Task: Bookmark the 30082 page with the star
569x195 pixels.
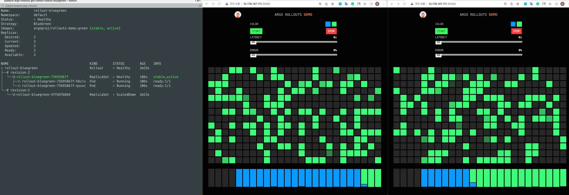Action: point(518,4)
